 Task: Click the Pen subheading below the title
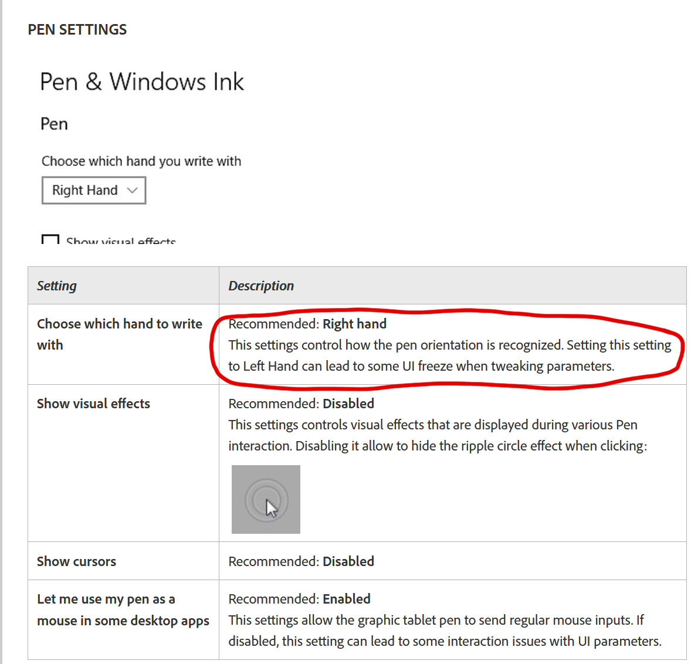click(54, 124)
